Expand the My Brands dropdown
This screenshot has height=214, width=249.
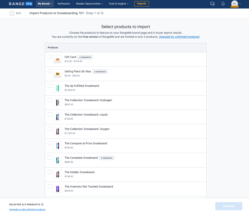pyautogui.click(x=45, y=4)
